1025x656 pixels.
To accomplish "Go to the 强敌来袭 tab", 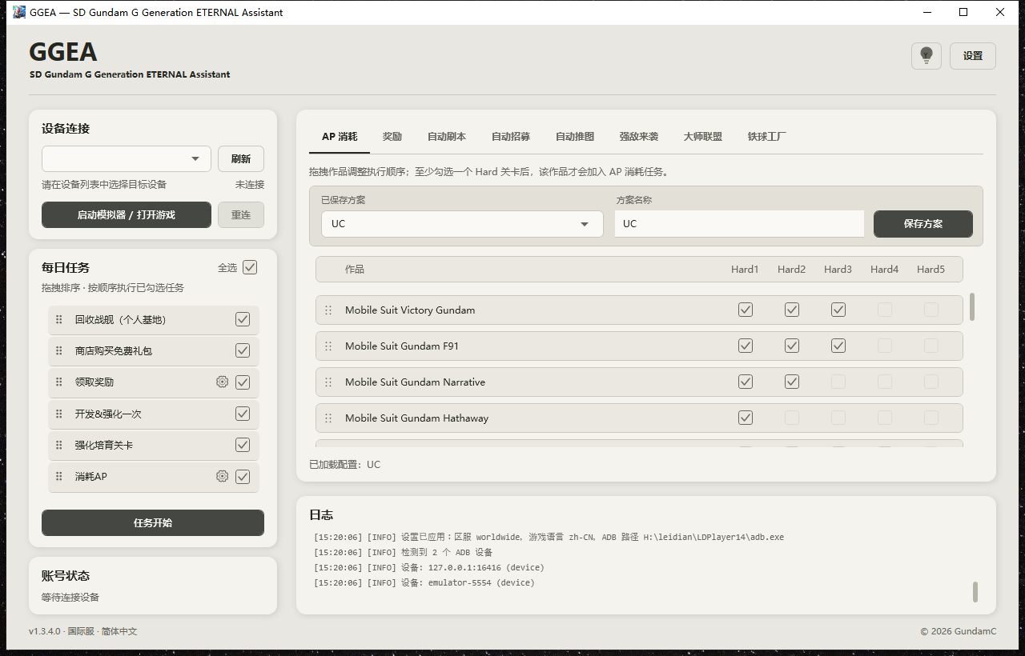I will (x=639, y=137).
